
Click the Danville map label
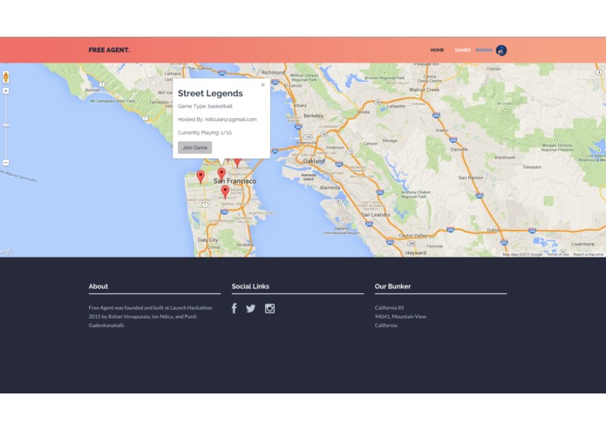[460, 149]
